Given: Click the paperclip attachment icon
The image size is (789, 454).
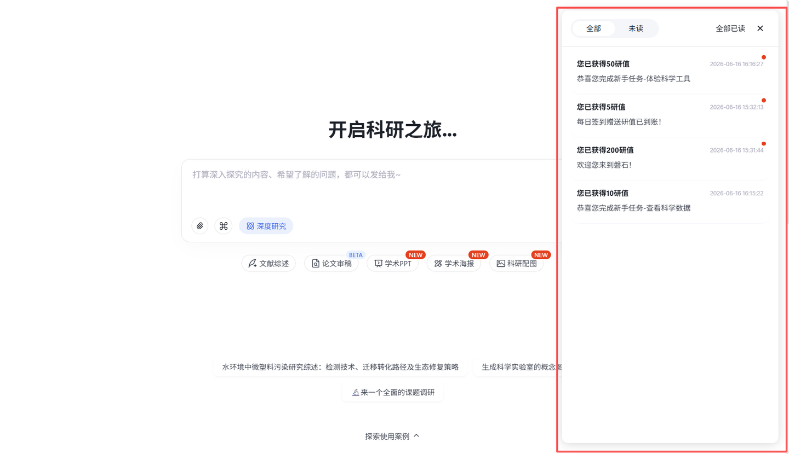Looking at the screenshot, I should [200, 226].
